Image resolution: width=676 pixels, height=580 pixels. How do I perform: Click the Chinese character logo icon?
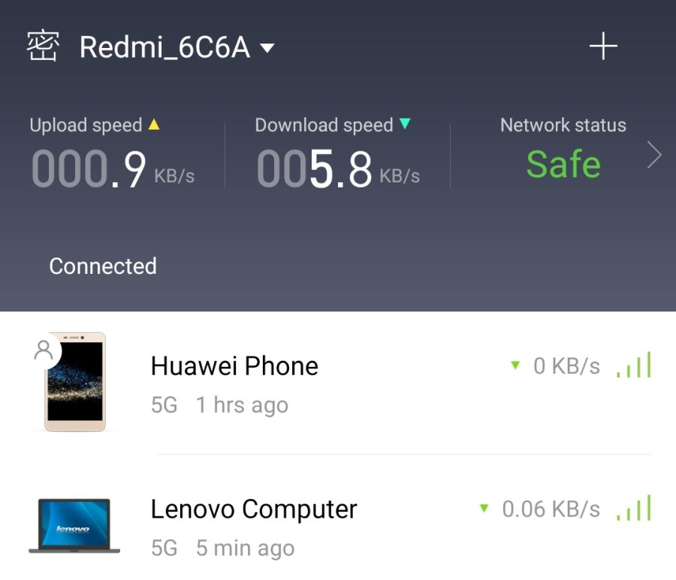coord(43,46)
